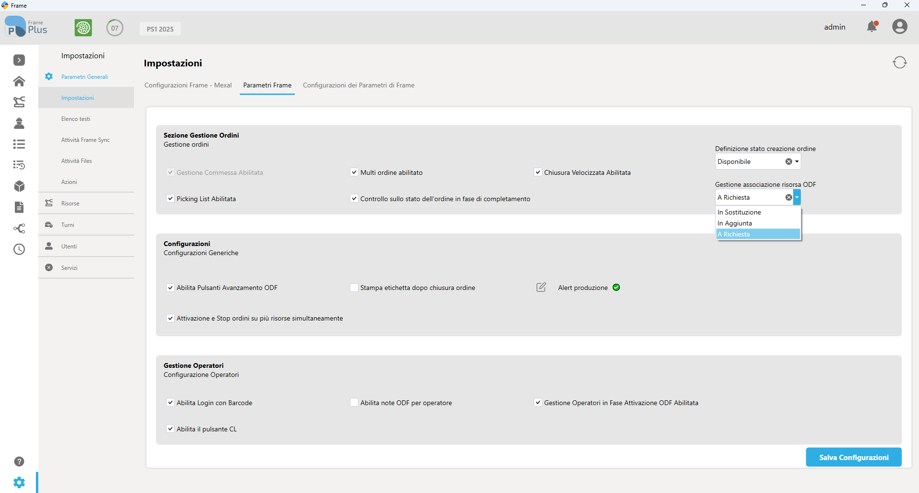This screenshot has height=493, width=919.
Task: Toggle Gestione Operatori in Fase Attivazione ODF
Action: click(538, 402)
